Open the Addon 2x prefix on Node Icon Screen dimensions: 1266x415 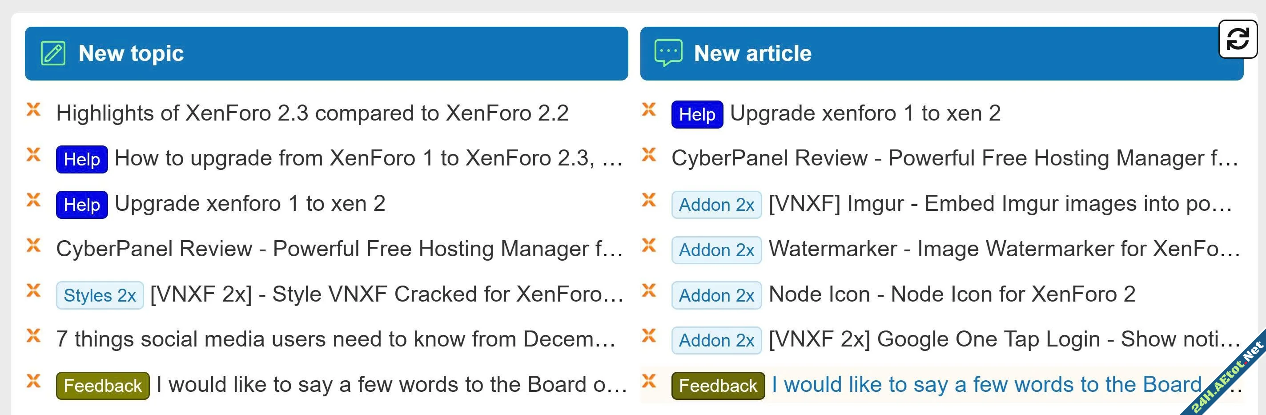coord(715,295)
